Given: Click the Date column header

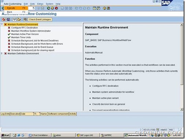Looking at the screenshot, I should (x=27, y=114).
